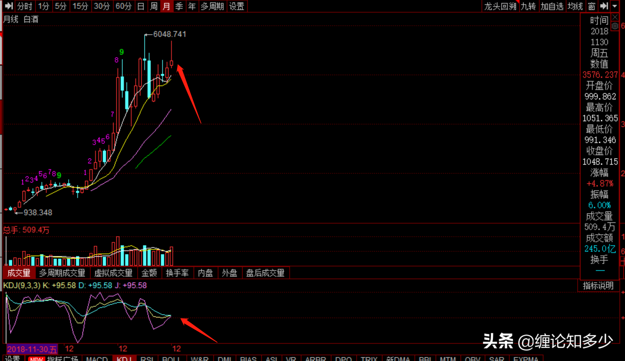Select the BIAS indicator tab

(x=248, y=358)
